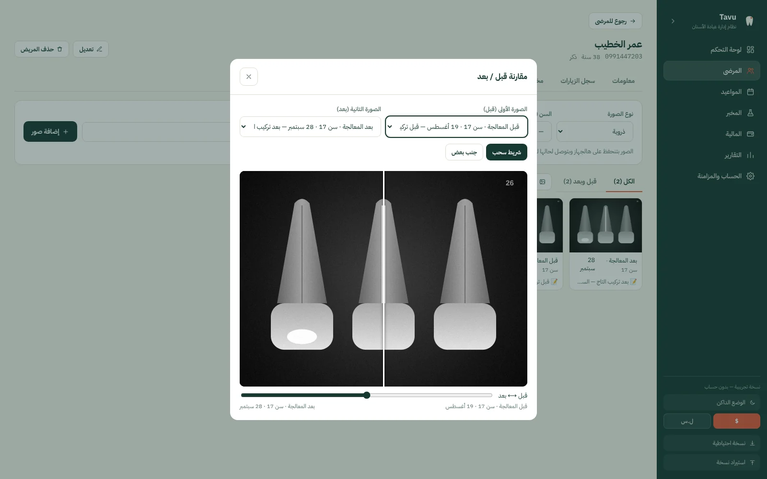
Task: Collapse the sidebar with the chevron
Action: click(x=673, y=21)
